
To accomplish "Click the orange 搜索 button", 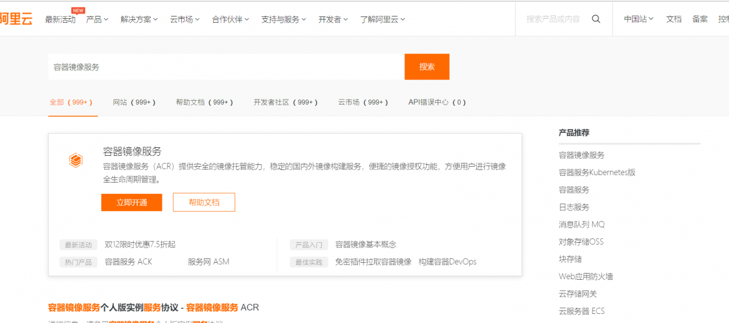I will coord(427,67).
